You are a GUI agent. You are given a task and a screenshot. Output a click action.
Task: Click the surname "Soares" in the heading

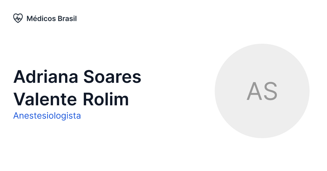point(112,77)
